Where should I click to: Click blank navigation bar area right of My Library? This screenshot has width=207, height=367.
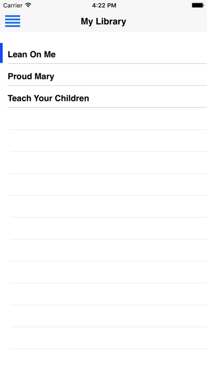tap(167, 22)
